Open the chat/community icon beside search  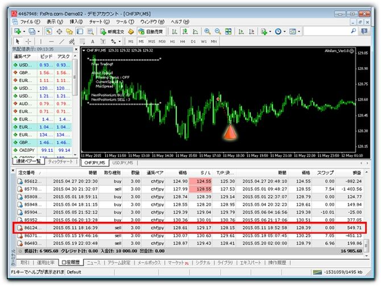(x=364, y=31)
